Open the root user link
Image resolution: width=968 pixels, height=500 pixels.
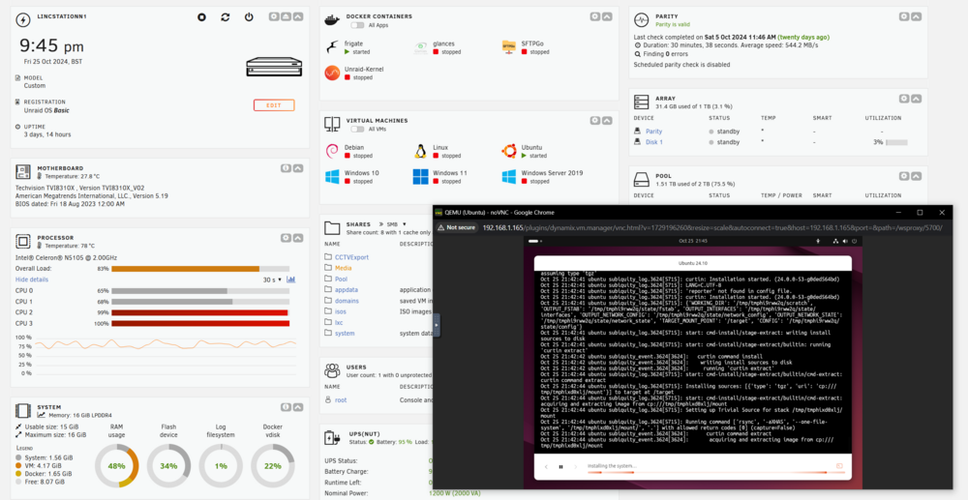[341, 400]
